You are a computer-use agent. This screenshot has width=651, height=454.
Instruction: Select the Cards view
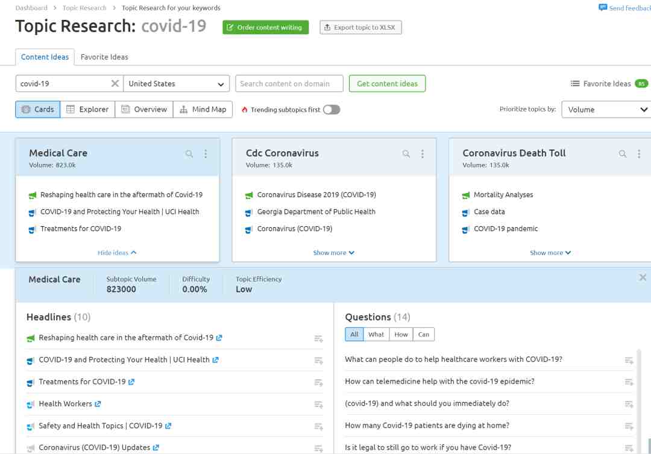38,109
